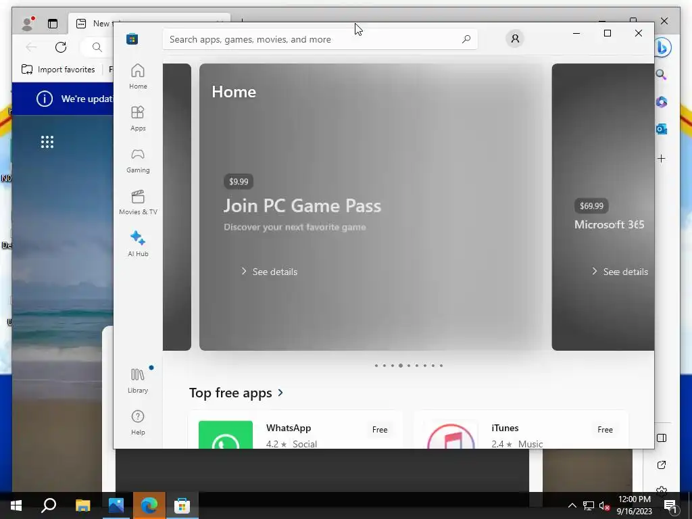Open the Apps section in Store sidebar
This screenshot has height=519, width=692.
click(x=138, y=118)
